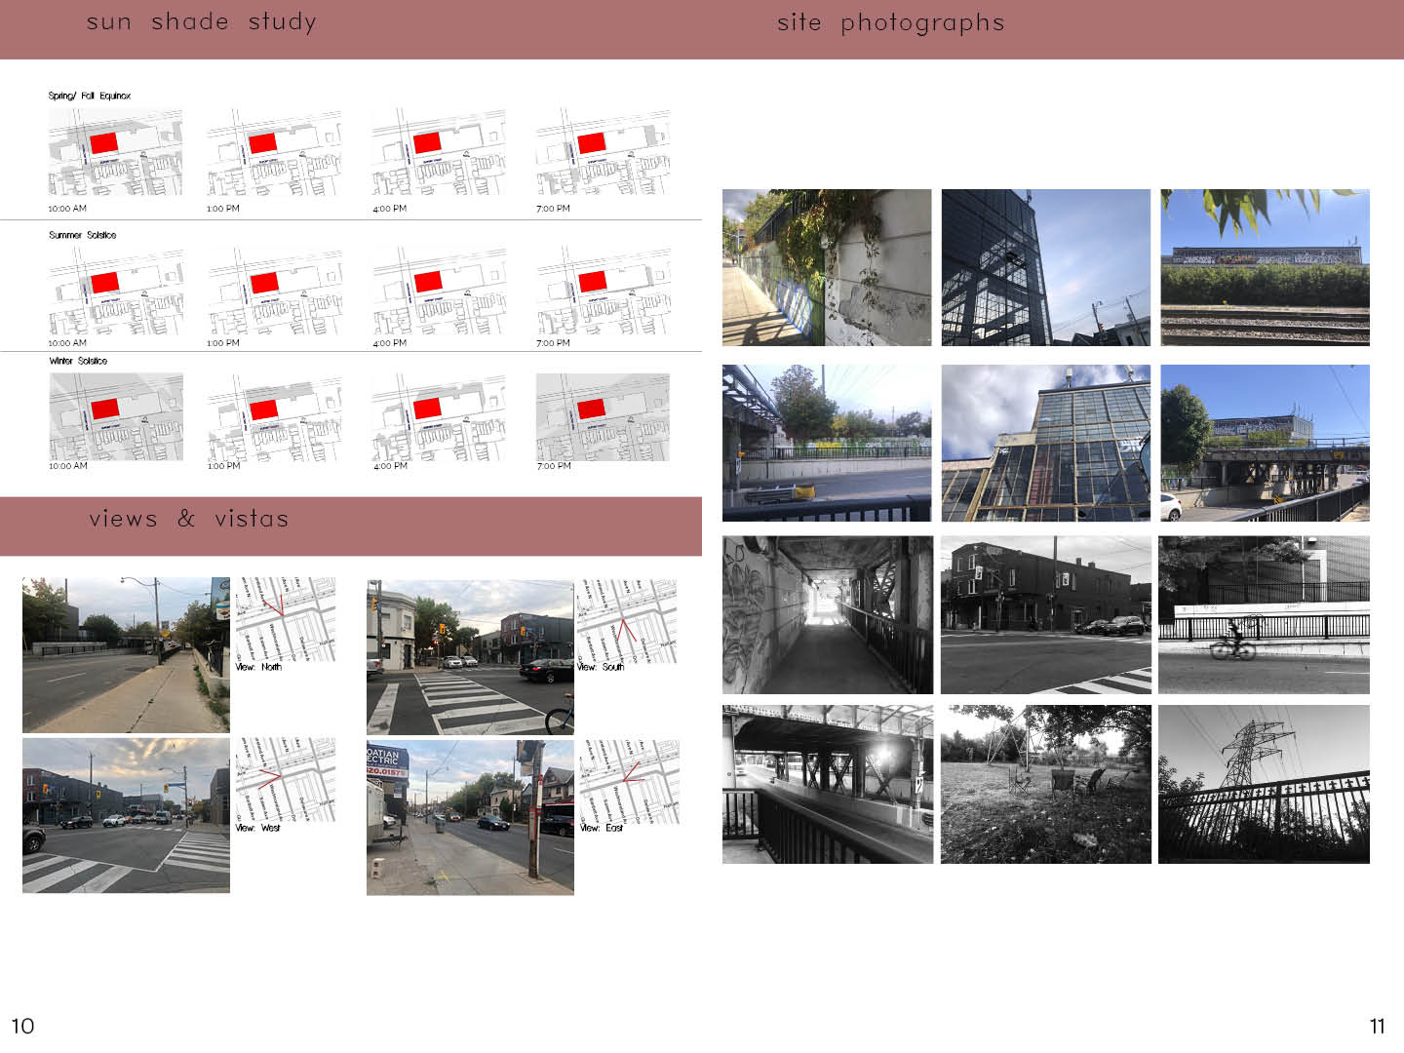Open the Spring/Fall Equinox 4:00 PM diagram
Viewport: 1404px width, 1053px height.
tap(439, 152)
